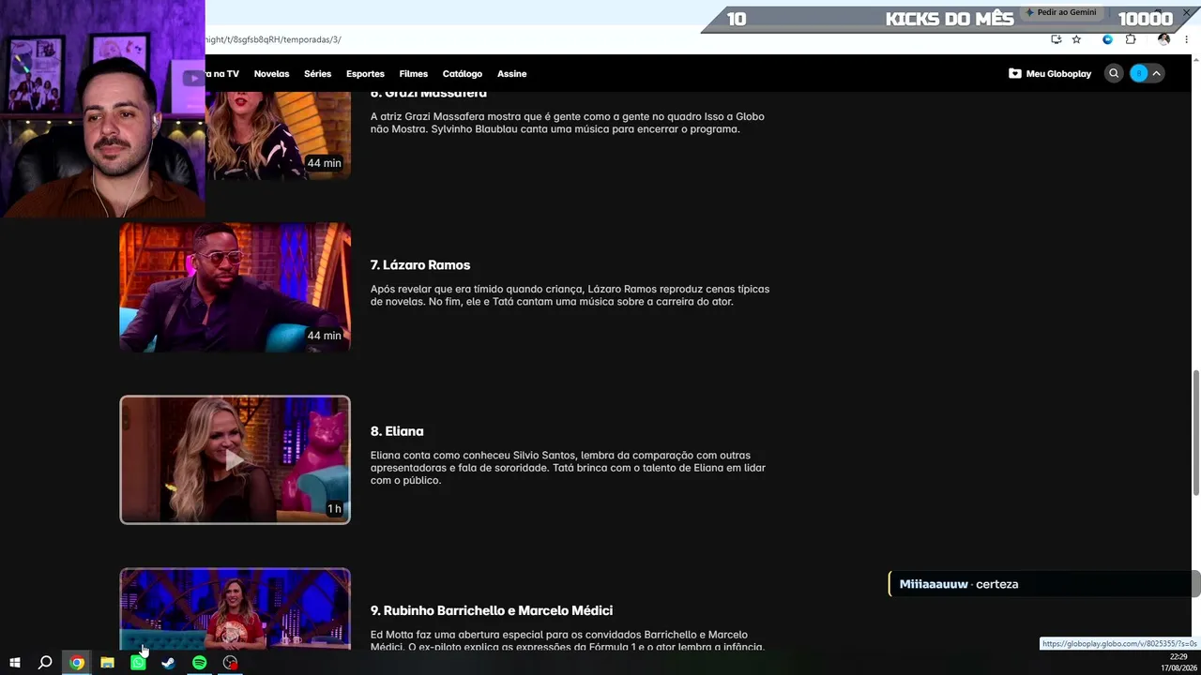
Task: Click the blue extension icon in Chrome's toolbar
Action: pyautogui.click(x=1108, y=39)
